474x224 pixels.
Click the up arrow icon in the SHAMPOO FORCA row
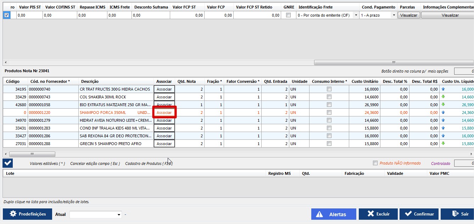coord(443,113)
